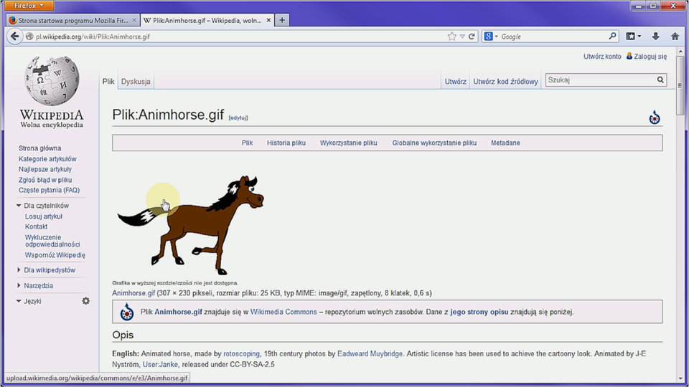Click the scrollbar up arrow
689x387 pixels.
680,52
